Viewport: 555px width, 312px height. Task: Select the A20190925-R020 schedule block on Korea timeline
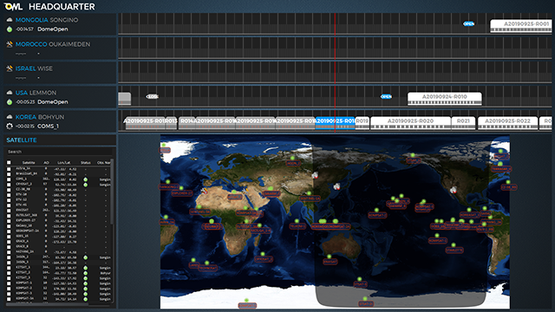410,123
